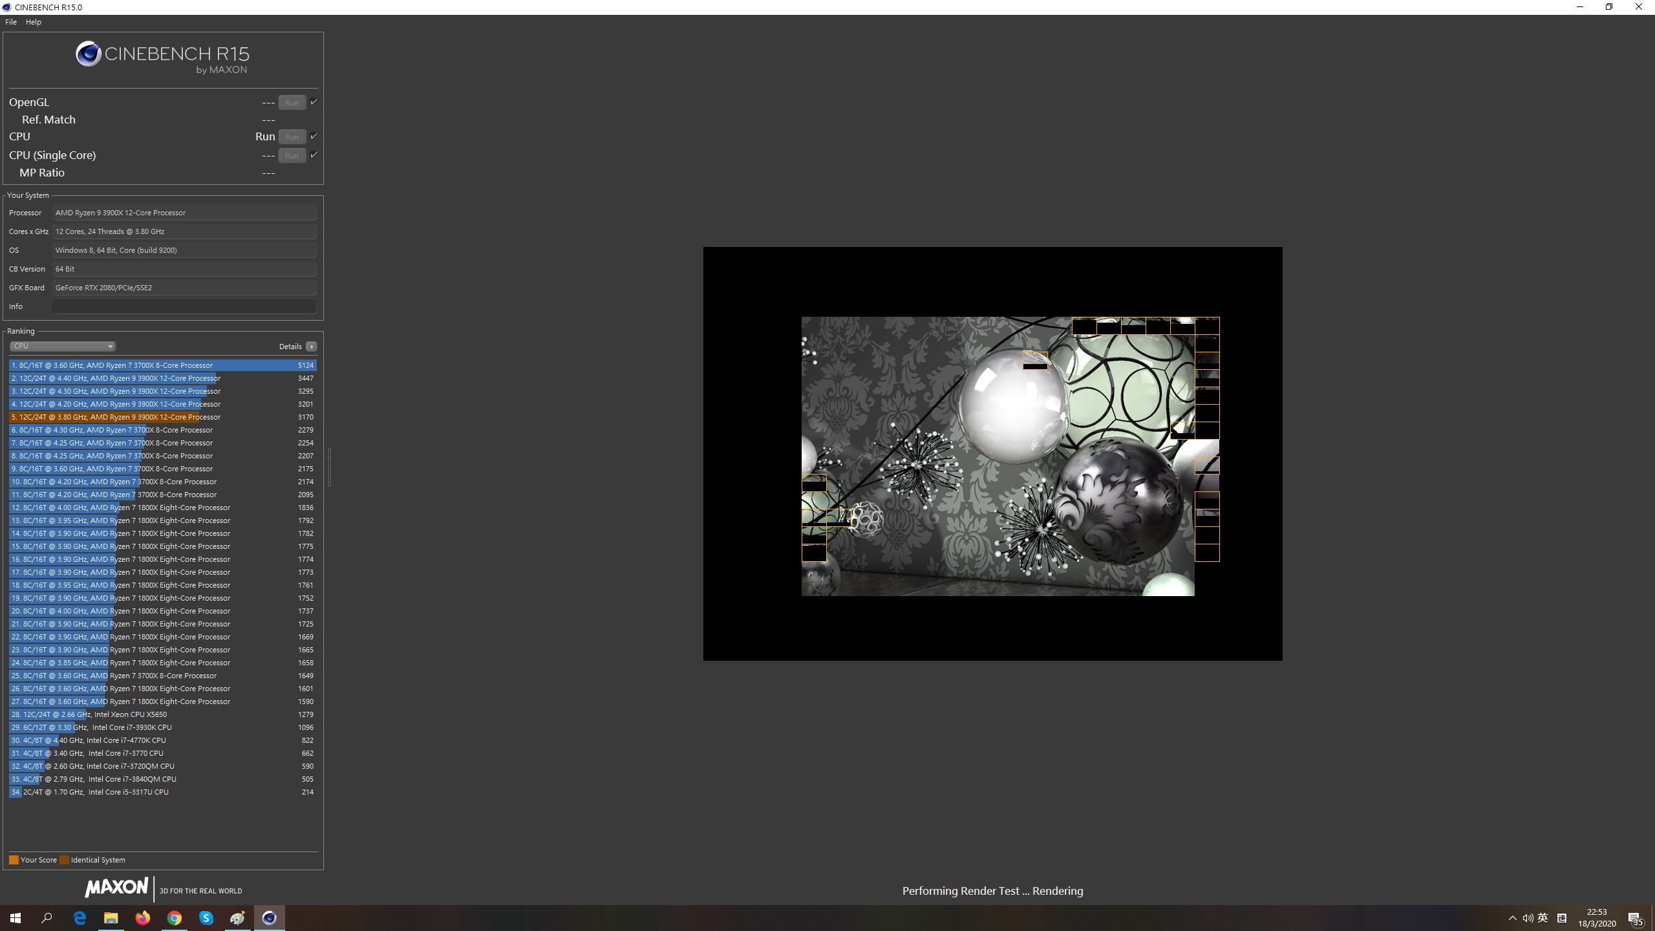
Task: Open the Paint.NET taskbar icon
Action: (238, 918)
